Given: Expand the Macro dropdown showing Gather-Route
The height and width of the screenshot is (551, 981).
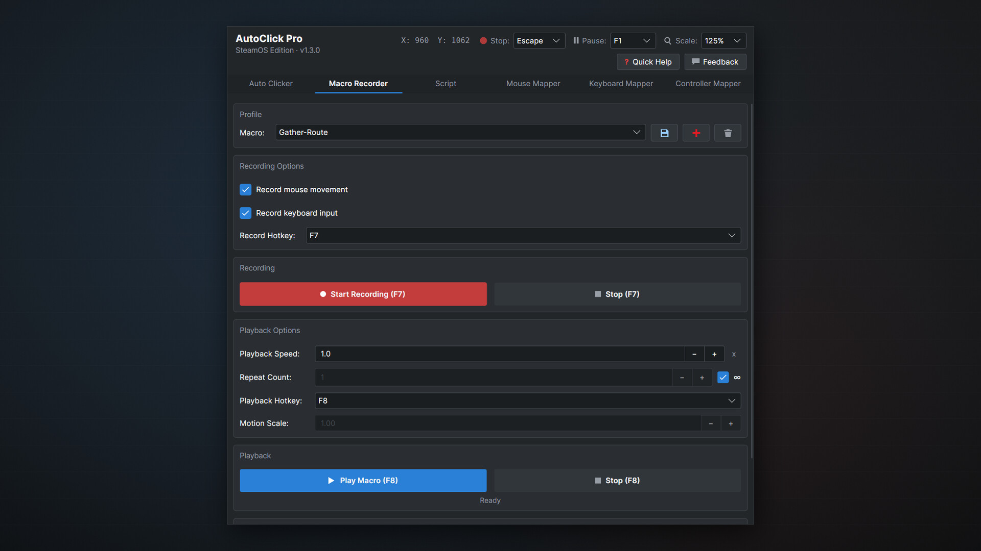Looking at the screenshot, I should pos(460,133).
